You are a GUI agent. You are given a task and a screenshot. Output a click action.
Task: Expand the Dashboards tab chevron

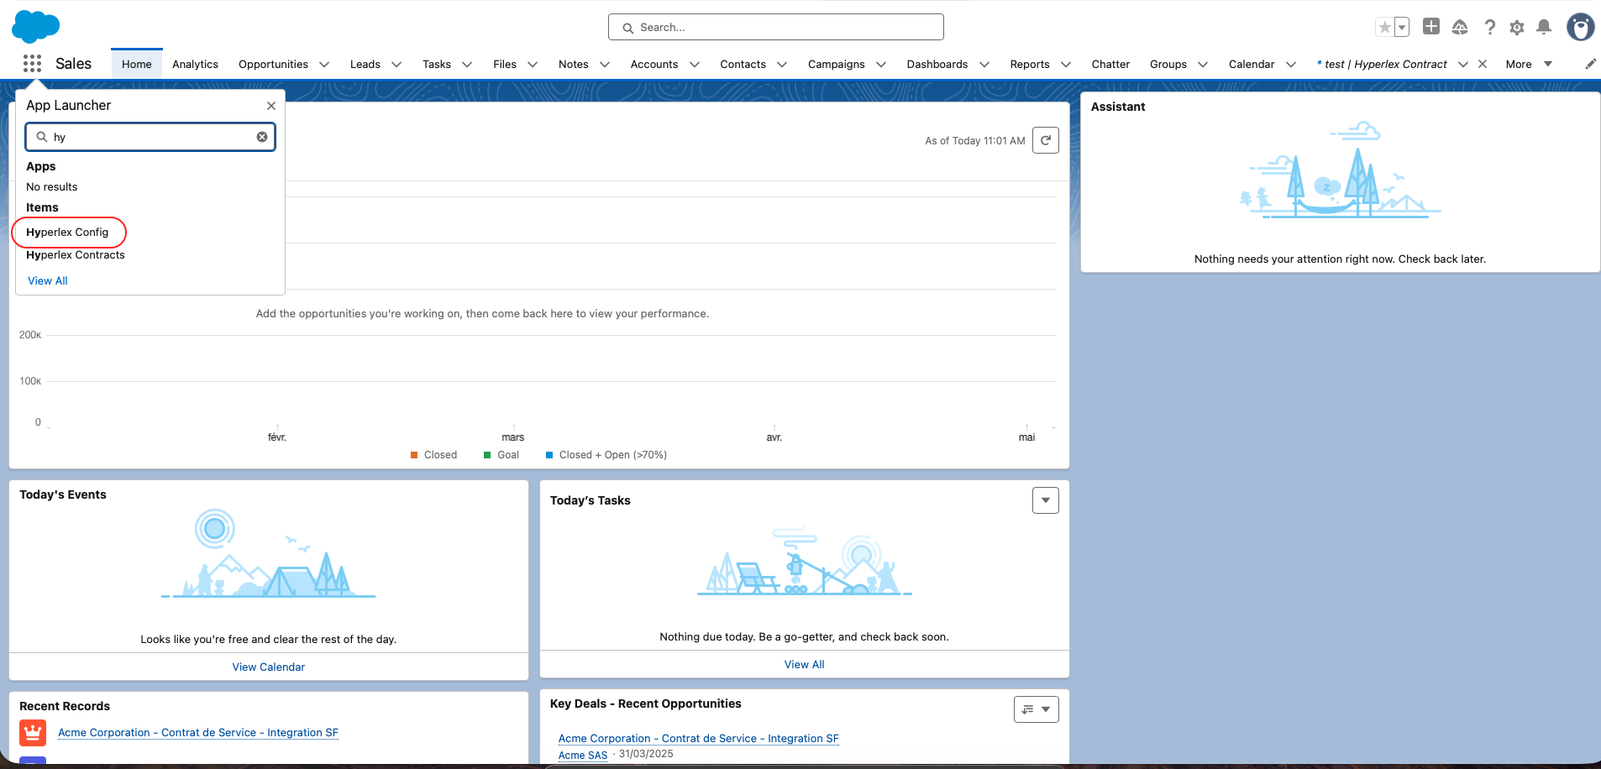(984, 65)
